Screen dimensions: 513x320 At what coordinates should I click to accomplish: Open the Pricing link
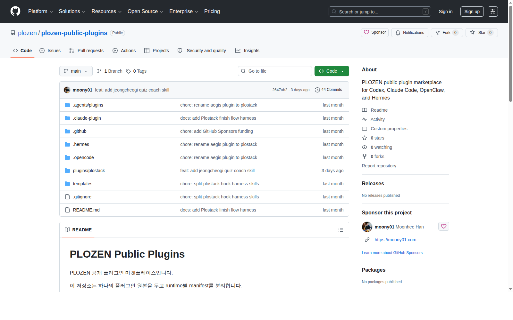[x=212, y=12]
